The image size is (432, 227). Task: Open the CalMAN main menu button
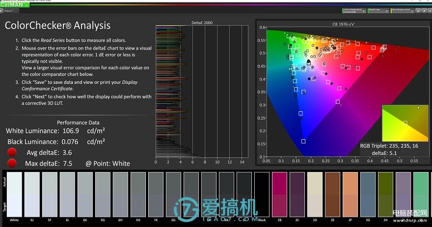tap(15, 5)
